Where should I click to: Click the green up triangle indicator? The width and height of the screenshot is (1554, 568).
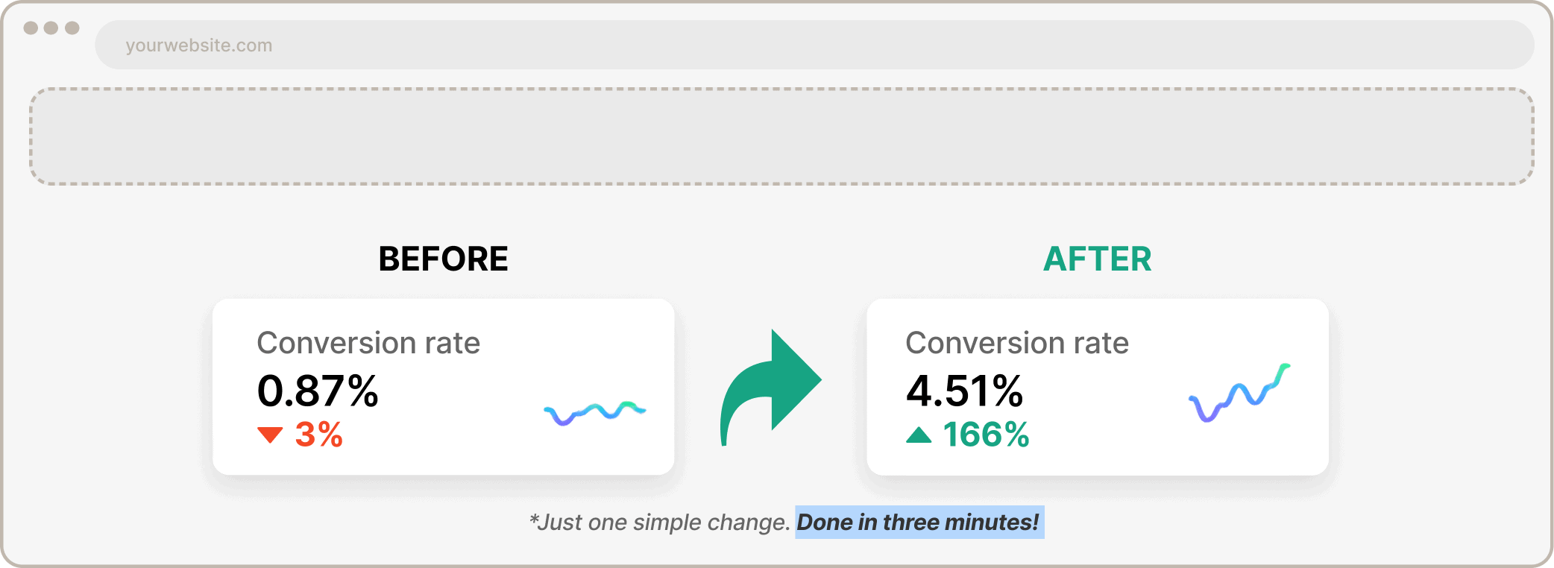[x=919, y=435]
